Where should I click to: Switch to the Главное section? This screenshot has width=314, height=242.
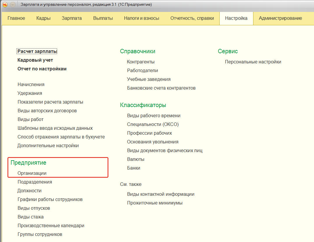(16, 18)
